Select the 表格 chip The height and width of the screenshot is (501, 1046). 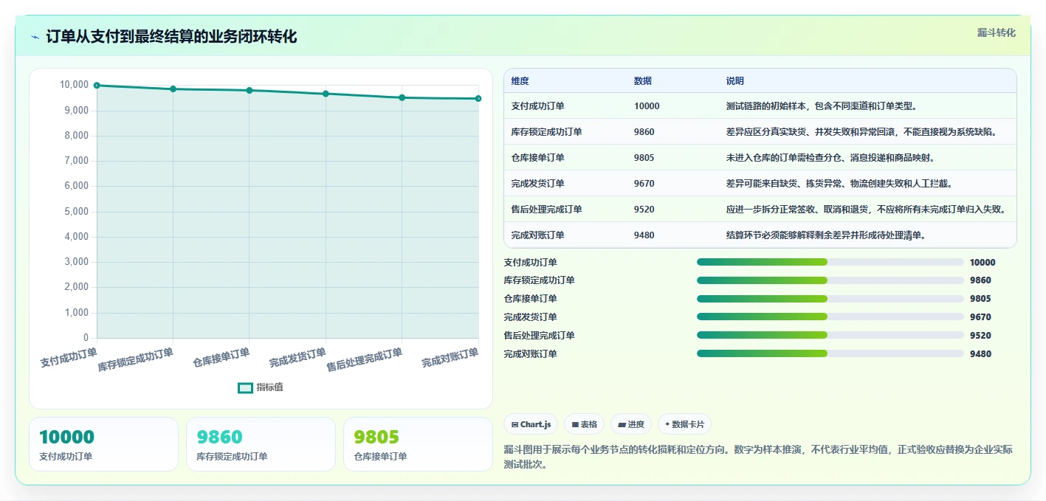[584, 424]
